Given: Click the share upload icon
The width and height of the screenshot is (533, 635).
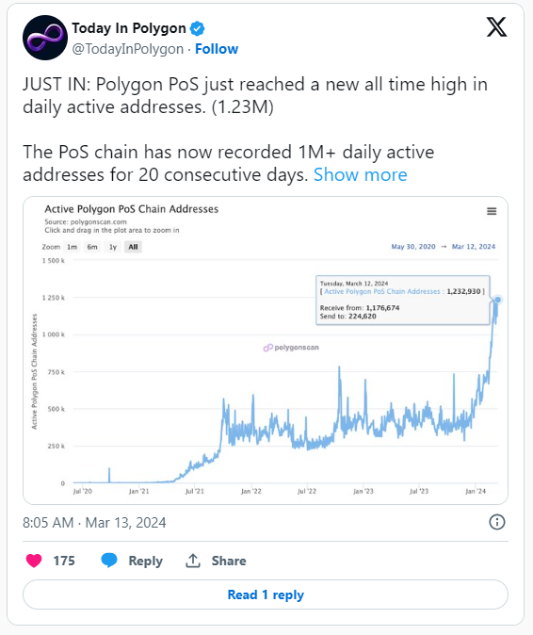Looking at the screenshot, I should 193,561.
